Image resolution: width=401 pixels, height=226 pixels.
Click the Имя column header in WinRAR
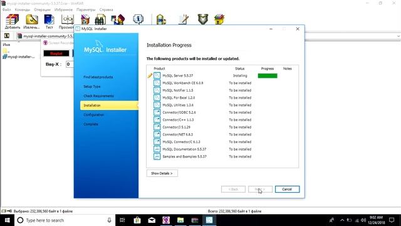tap(6, 45)
